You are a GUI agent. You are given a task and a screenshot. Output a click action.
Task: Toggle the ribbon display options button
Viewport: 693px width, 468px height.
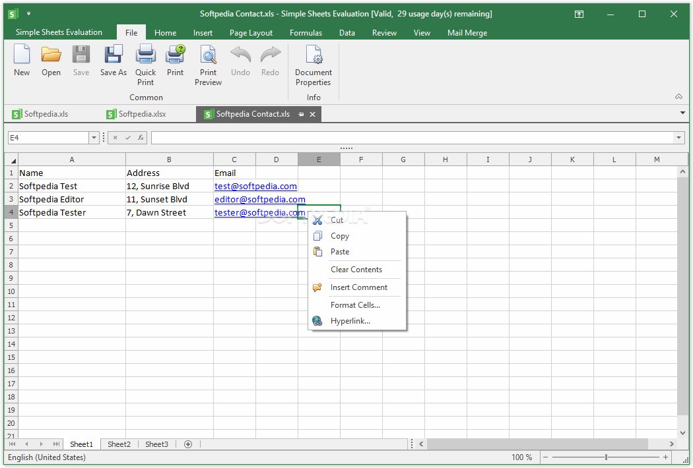click(x=579, y=14)
